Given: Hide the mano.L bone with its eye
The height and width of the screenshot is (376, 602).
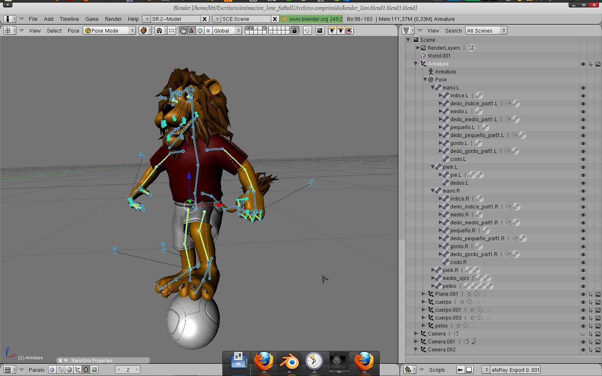Looking at the screenshot, I should point(583,88).
